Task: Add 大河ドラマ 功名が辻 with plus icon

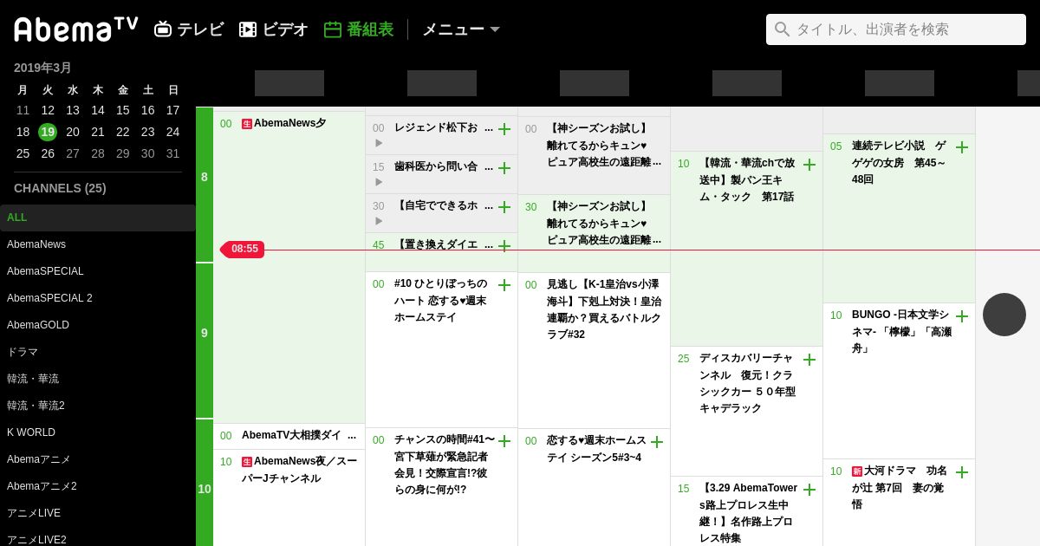Action: (962, 472)
